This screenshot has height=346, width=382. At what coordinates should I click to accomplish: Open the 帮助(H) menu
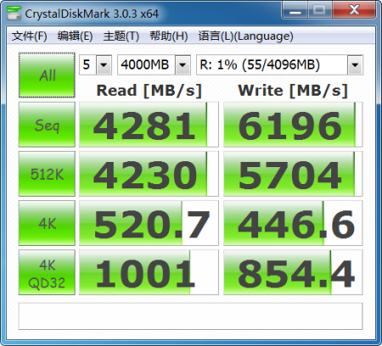[x=169, y=36]
